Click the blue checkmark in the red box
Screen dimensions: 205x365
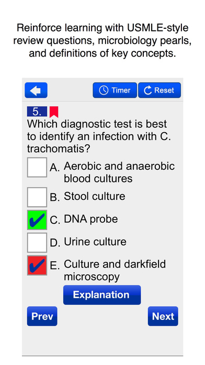coord(37,265)
